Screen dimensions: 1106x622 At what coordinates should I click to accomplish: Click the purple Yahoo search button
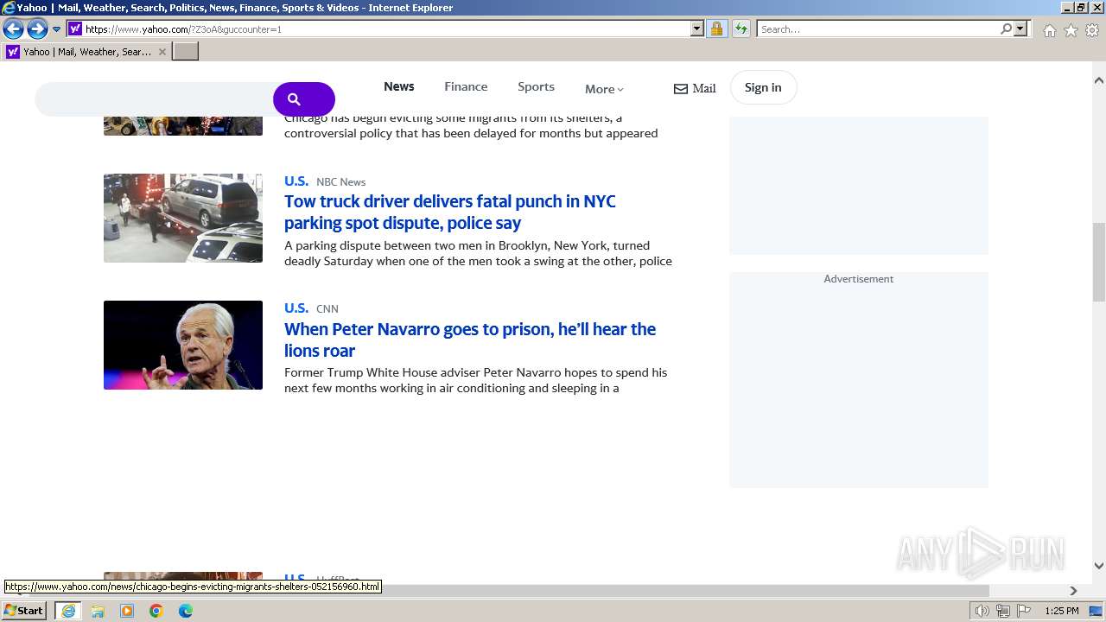[x=304, y=99]
